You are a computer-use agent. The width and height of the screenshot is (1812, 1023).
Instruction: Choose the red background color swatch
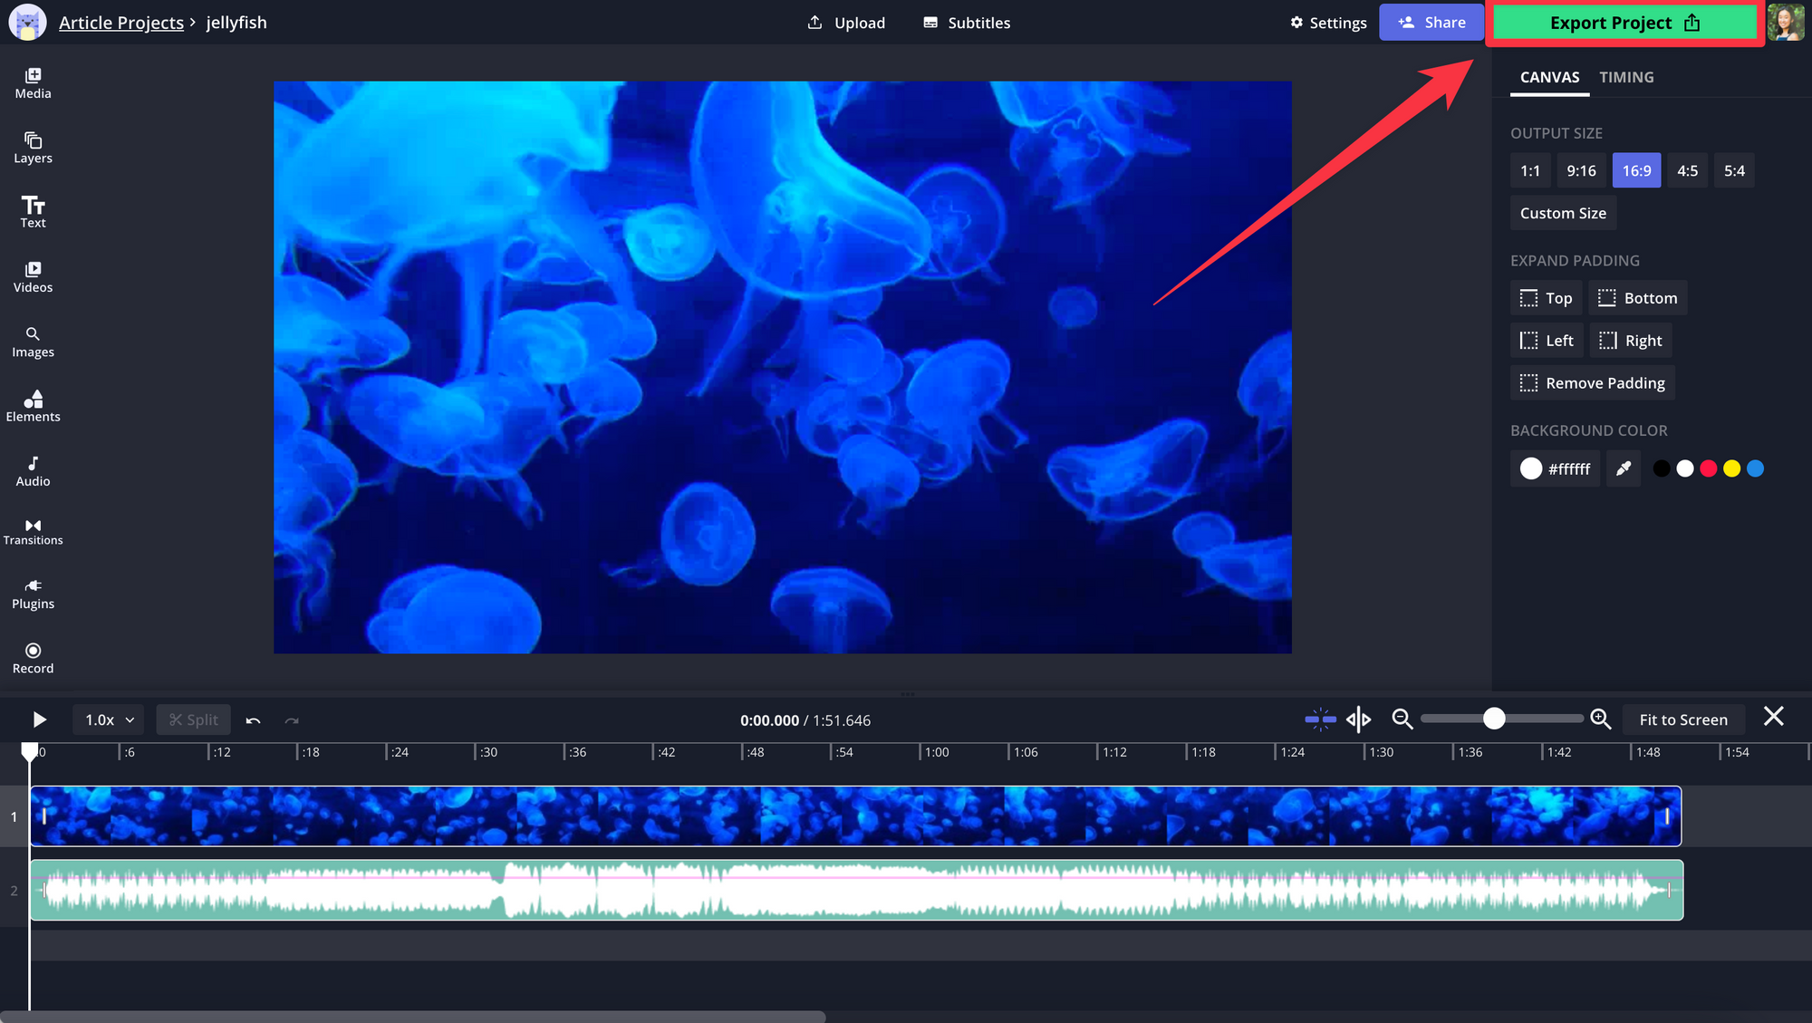[1708, 468]
